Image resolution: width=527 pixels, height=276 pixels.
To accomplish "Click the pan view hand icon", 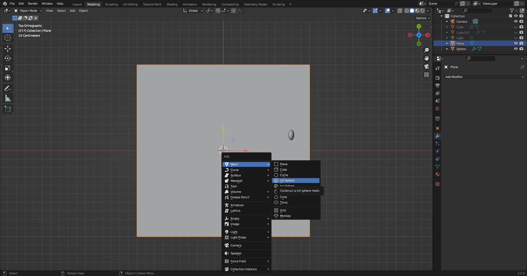I will 427,58.
